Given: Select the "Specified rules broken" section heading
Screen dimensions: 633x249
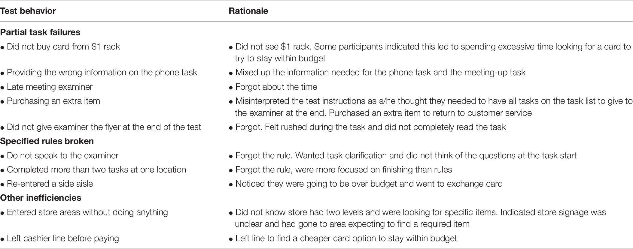Looking at the screenshot, I should [x=47, y=141].
